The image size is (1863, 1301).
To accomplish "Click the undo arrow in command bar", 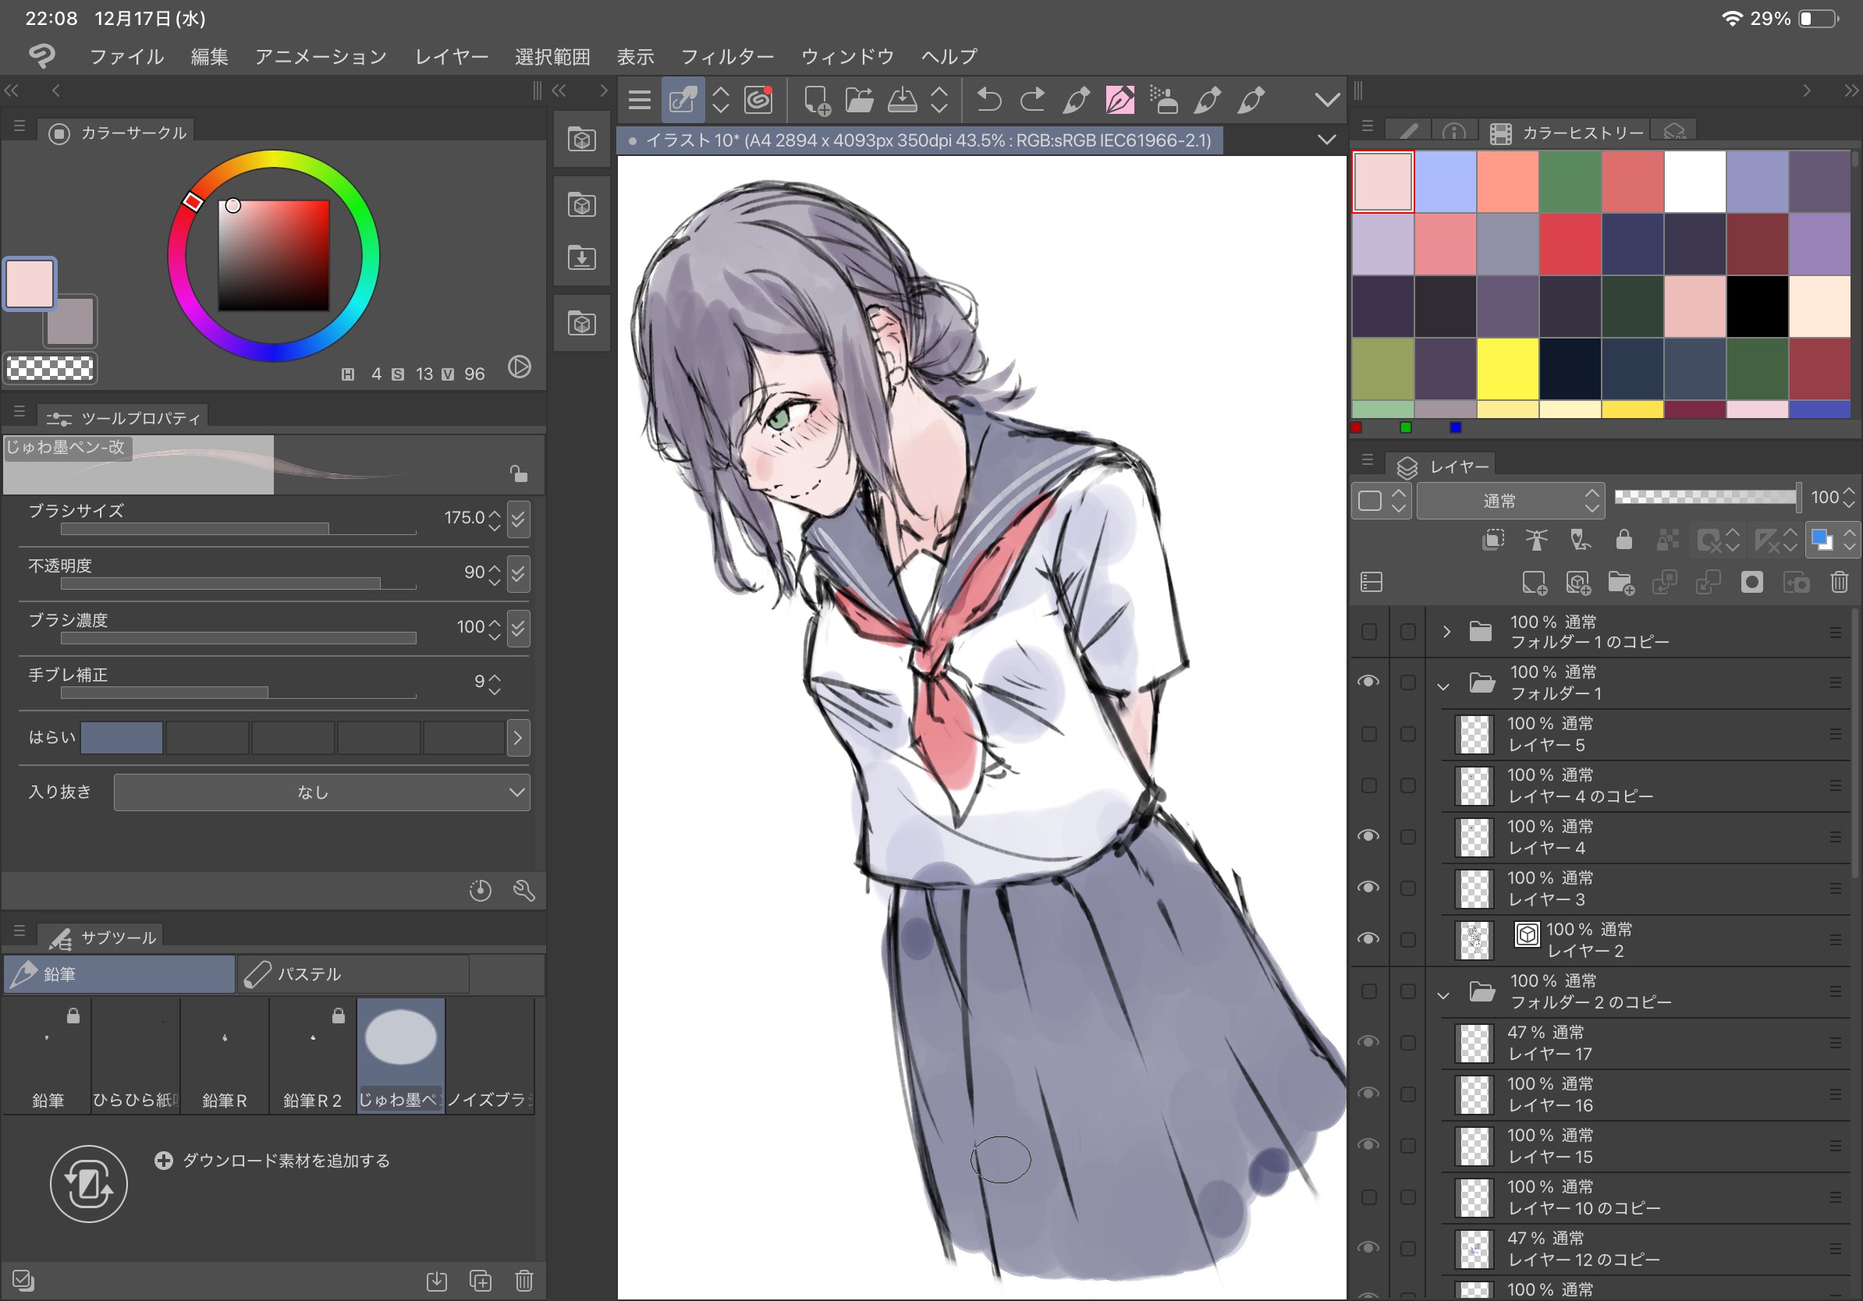I will pyautogui.click(x=988, y=100).
